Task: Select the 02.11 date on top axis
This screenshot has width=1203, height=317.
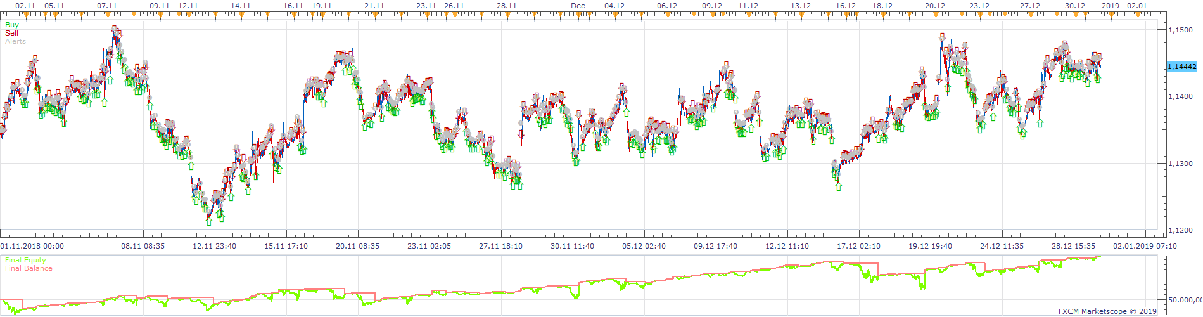Action: point(25,6)
